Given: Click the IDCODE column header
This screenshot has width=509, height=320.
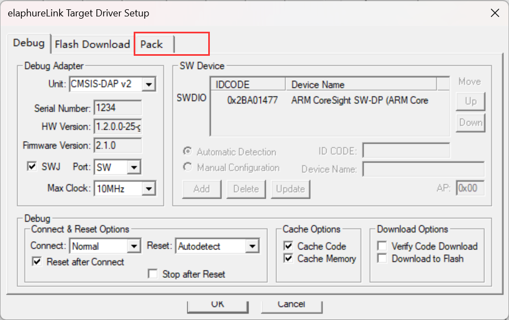Looking at the screenshot, I should tap(248, 85).
